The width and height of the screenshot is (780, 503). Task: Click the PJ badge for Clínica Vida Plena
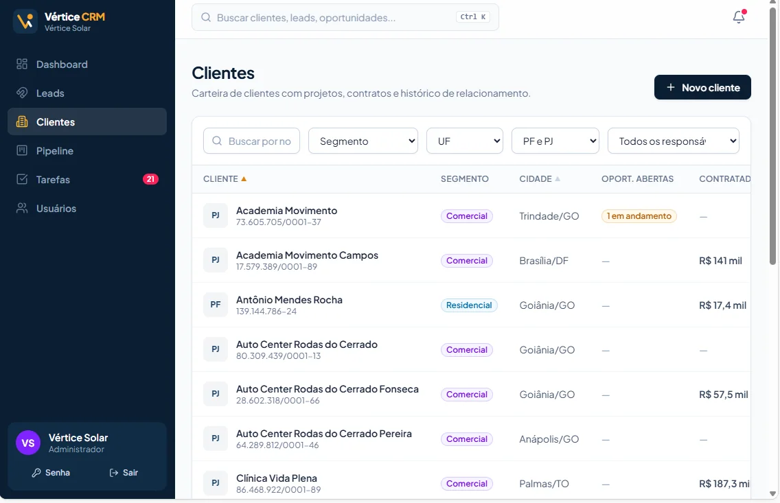click(216, 482)
